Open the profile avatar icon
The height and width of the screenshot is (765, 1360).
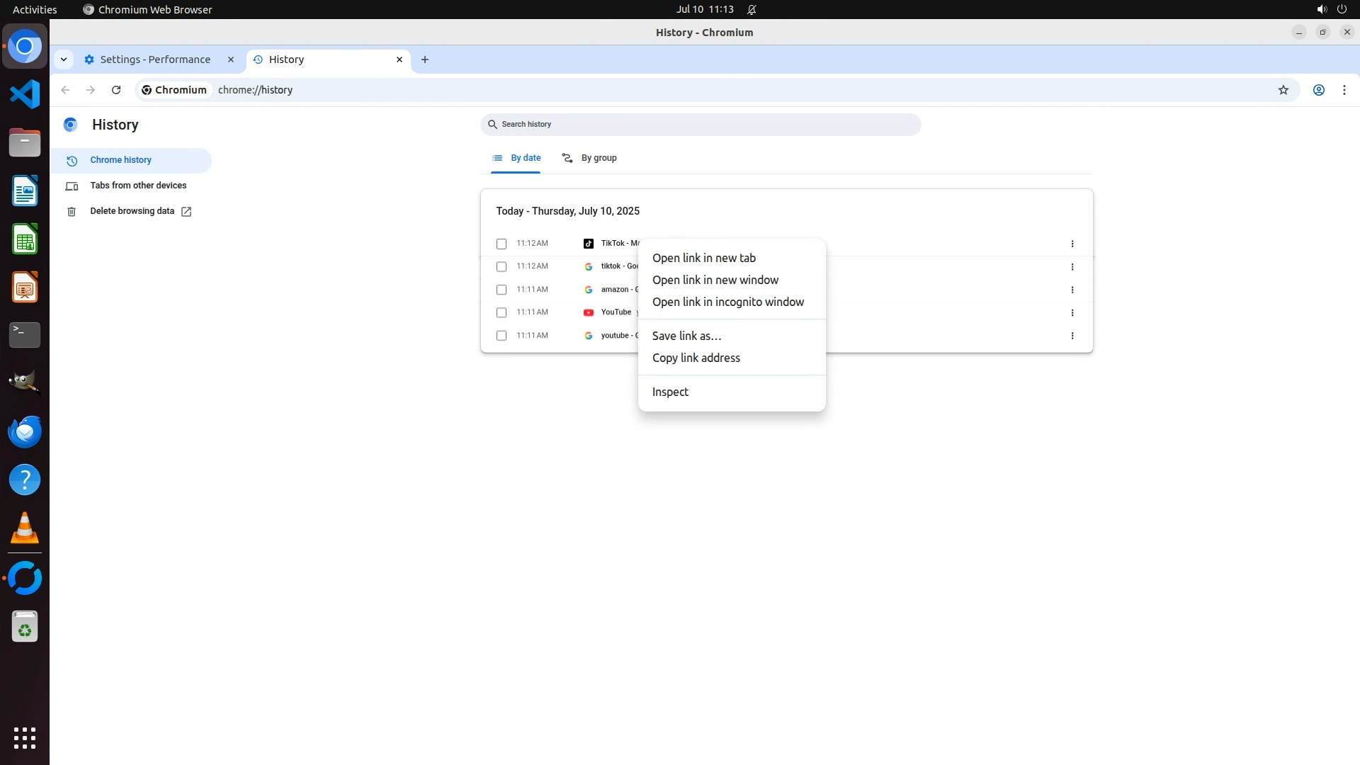1318,90
